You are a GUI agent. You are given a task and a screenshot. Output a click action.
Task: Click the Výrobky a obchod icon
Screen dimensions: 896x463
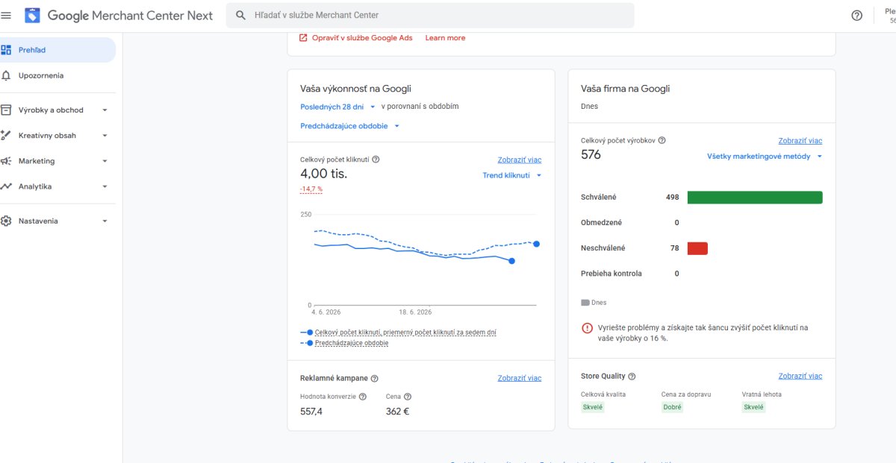pyautogui.click(x=6, y=110)
